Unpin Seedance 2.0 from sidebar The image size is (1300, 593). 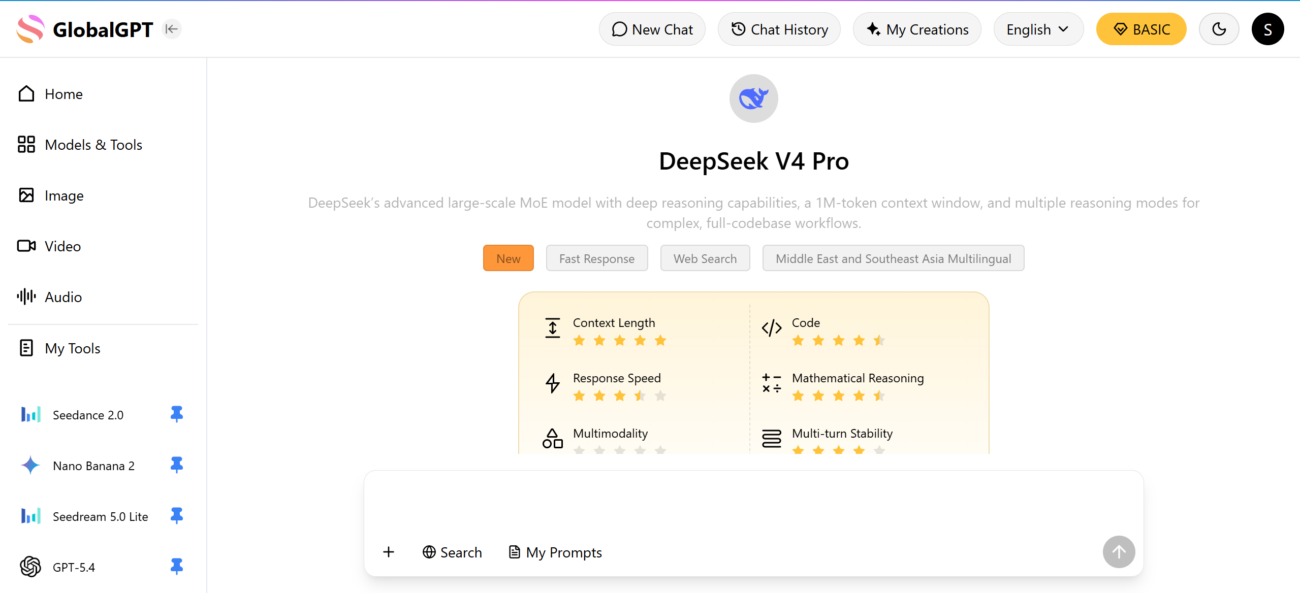176,414
